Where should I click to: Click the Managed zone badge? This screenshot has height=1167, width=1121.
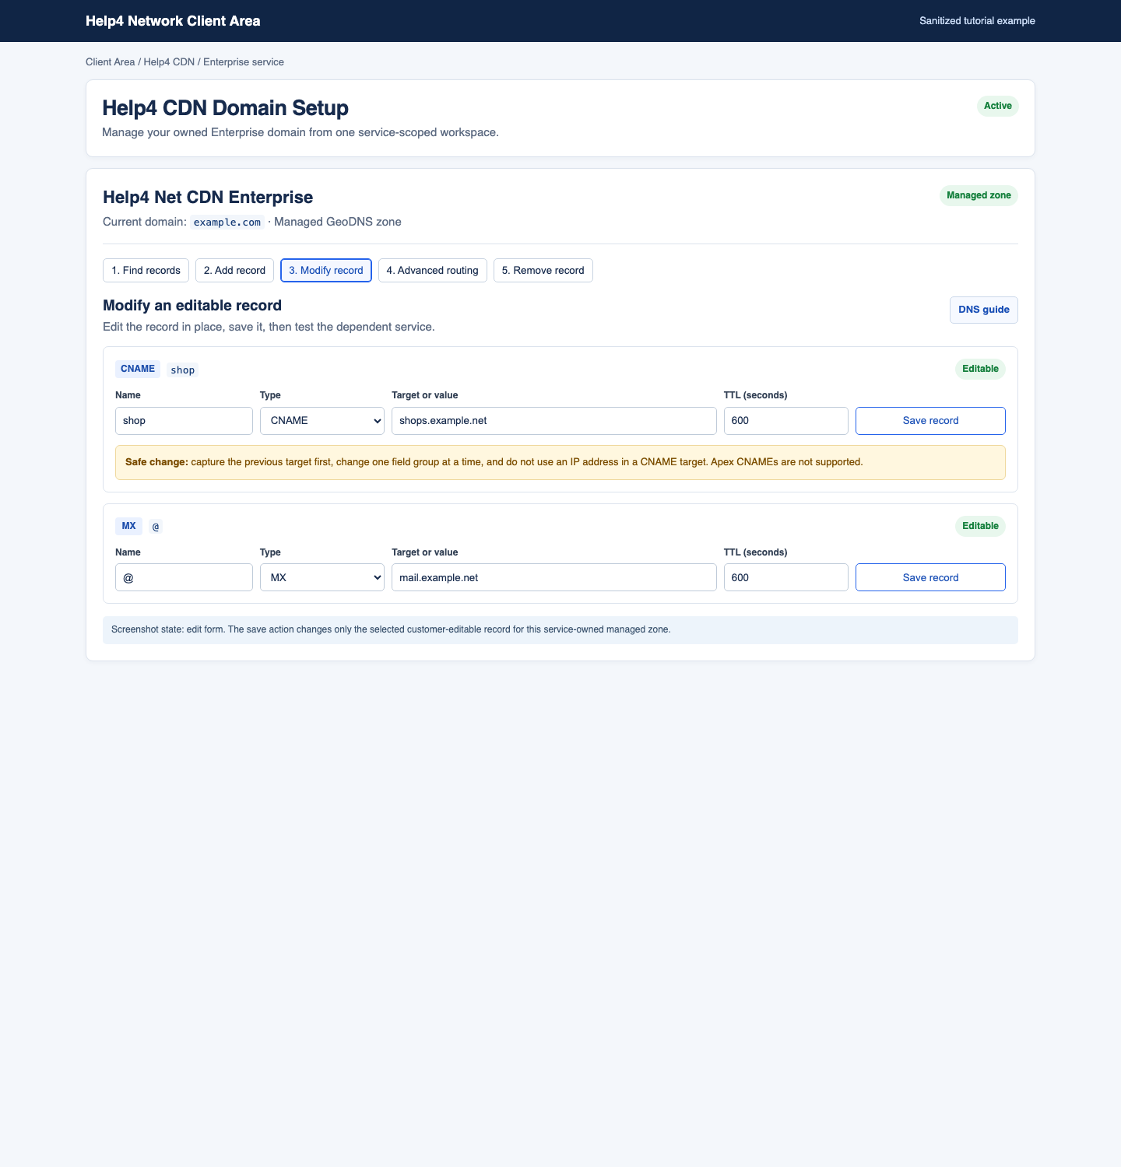click(979, 195)
